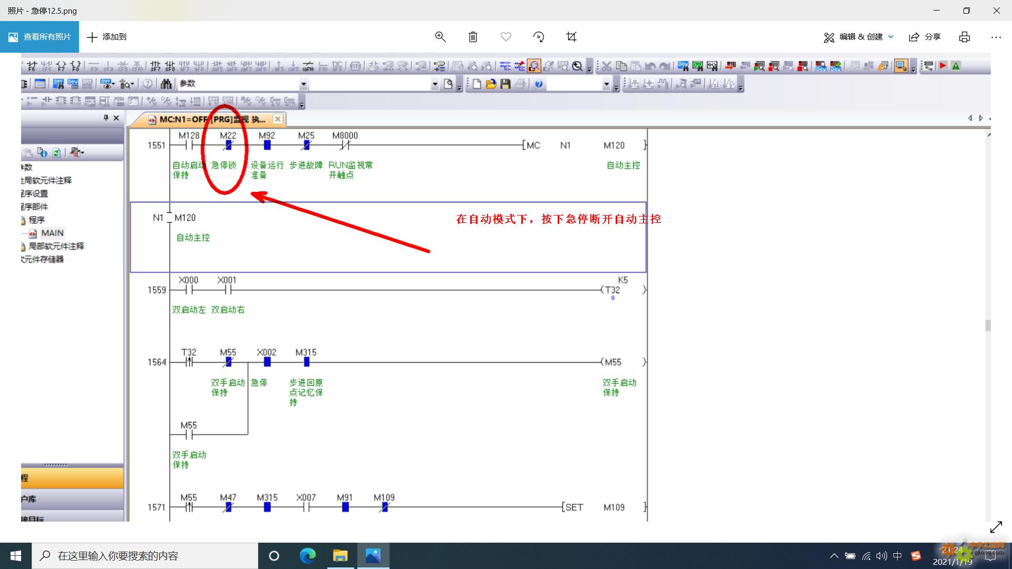The height and width of the screenshot is (569, 1012).
Task: Click the volume icon in system tray
Action: pyautogui.click(x=882, y=556)
